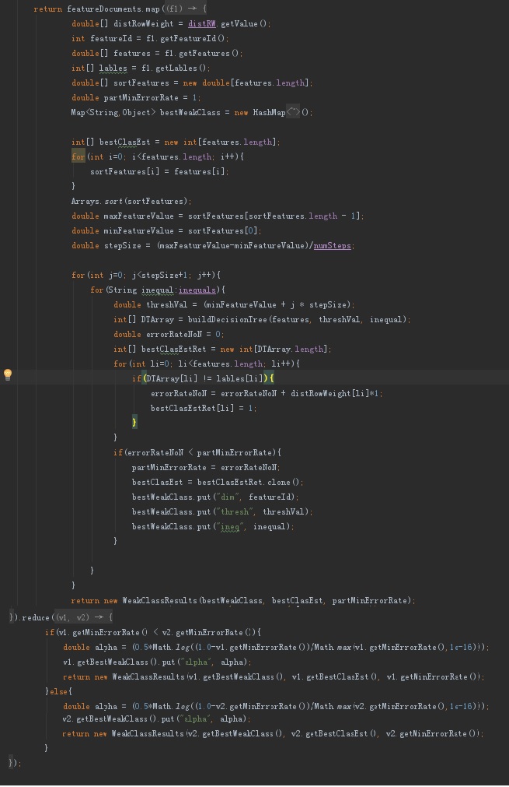Click the highlighted opening brace after lables[li]
509x787 pixels.
tap(271, 378)
